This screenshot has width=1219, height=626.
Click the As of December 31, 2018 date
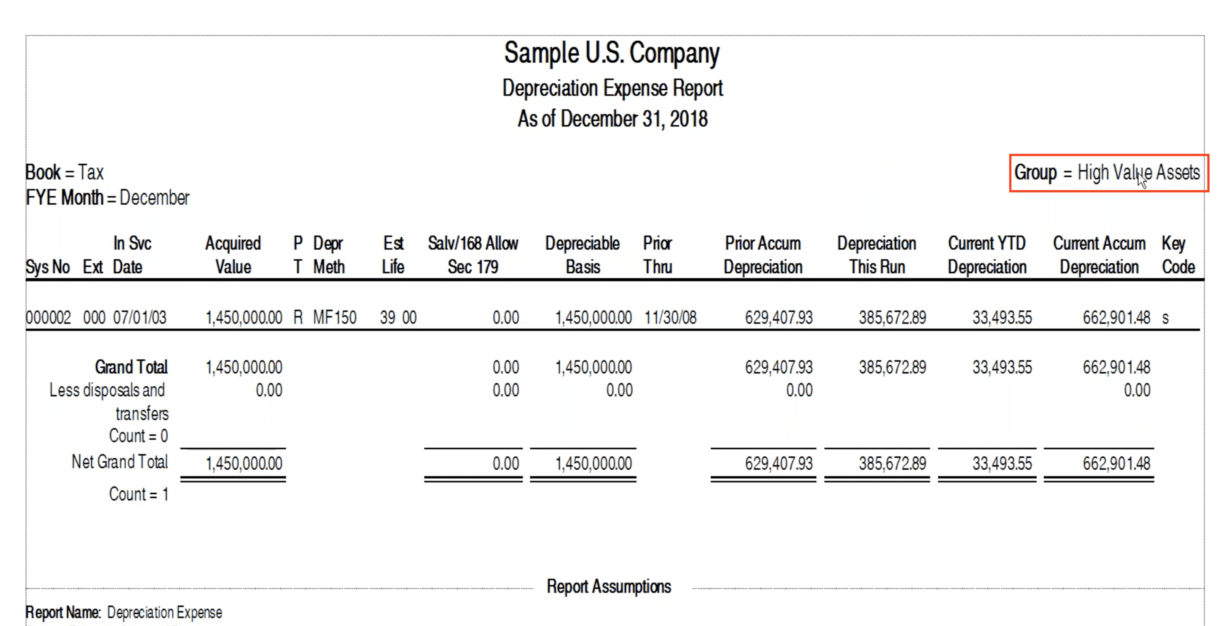[612, 119]
